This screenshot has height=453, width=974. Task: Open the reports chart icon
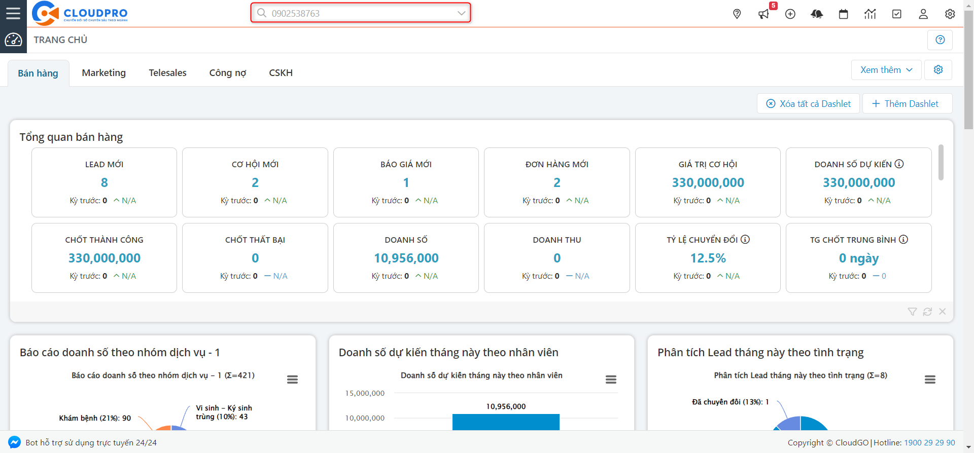(870, 14)
